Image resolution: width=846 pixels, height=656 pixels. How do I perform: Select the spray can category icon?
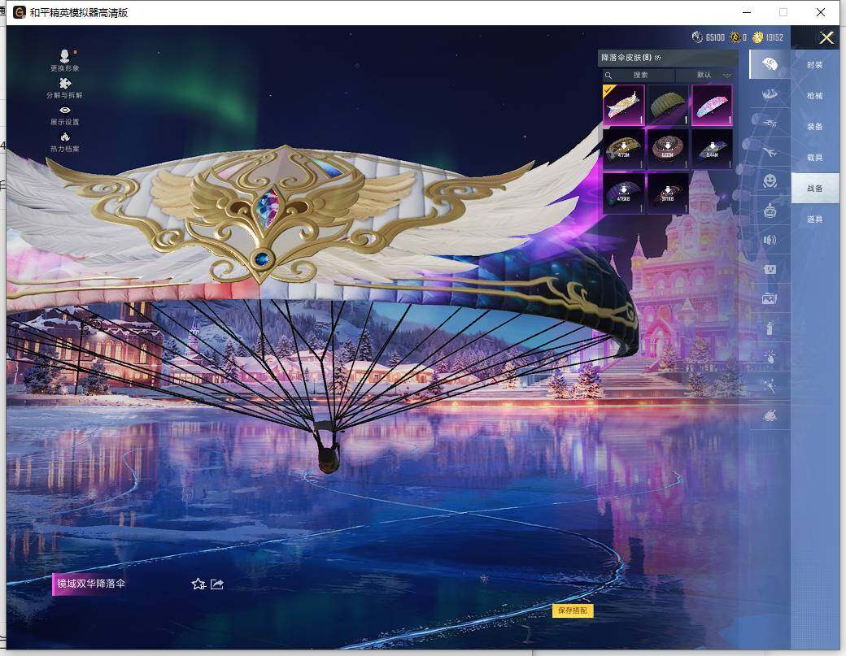(770, 328)
